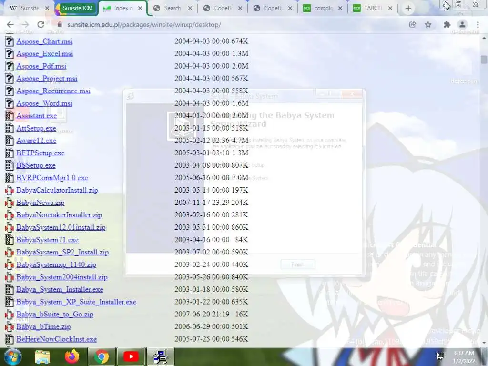Click the page vertical scrollbar thumb

(484, 59)
